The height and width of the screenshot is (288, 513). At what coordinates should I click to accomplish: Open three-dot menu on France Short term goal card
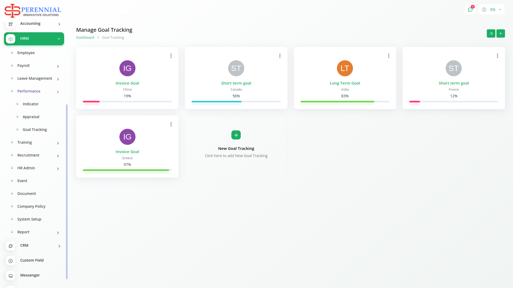click(x=497, y=56)
